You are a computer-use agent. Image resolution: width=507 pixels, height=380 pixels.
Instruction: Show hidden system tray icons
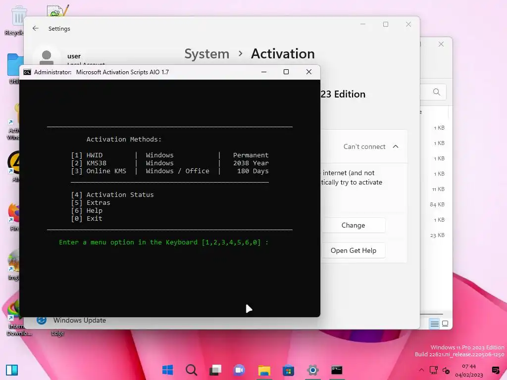421,370
